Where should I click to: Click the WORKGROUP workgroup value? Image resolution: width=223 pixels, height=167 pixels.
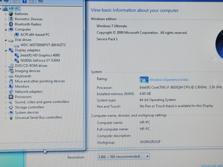(150, 142)
